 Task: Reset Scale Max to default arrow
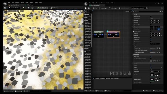pyautogui.click(x=161, y=36)
